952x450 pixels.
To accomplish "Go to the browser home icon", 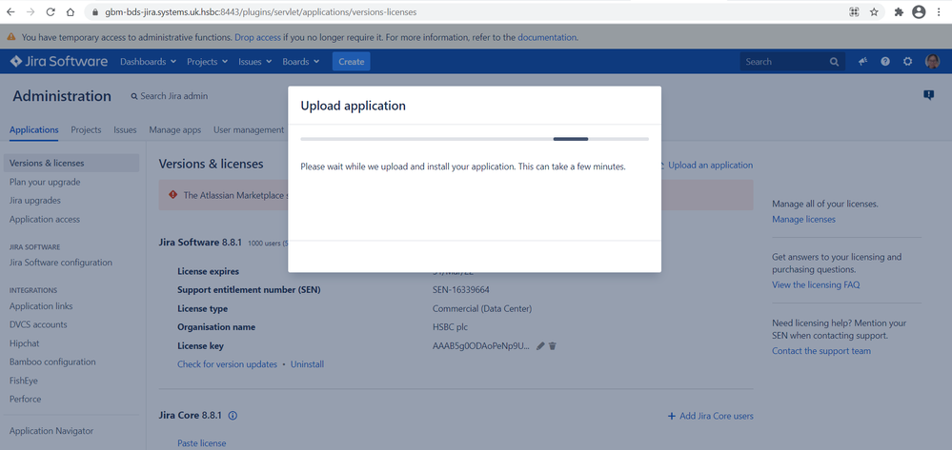I will pyautogui.click(x=71, y=11).
